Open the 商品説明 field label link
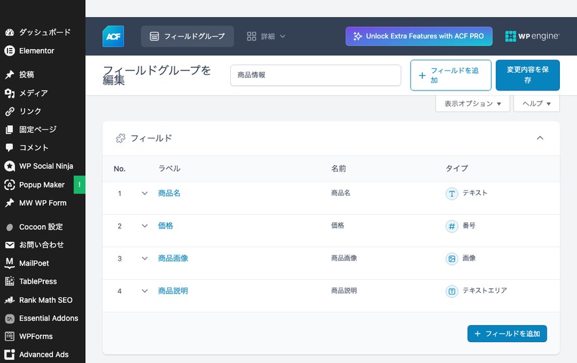The image size is (577, 363). [x=173, y=291]
